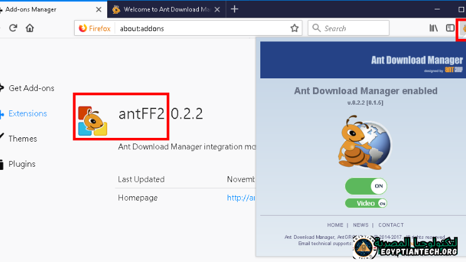Image resolution: width=466 pixels, height=262 pixels.
Task: Click Ant Download Manager integration description
Action: [187, 147]
